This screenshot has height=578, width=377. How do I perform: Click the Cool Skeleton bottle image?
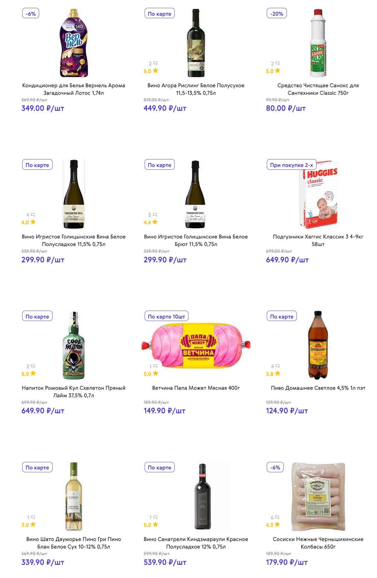[74, 345]
